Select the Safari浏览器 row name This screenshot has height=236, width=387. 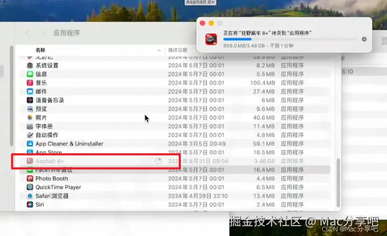click(x=52, y=196)
